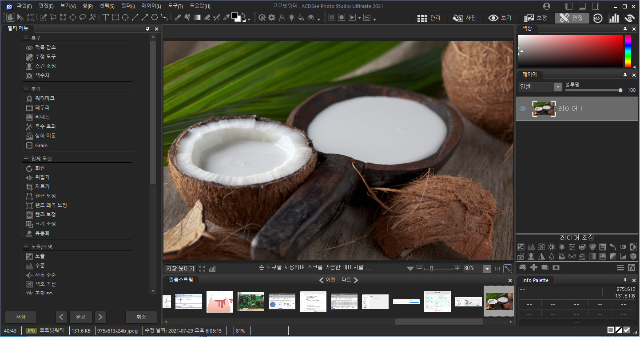
Task: Select the Move tool arrow icon
Action: coord(20,17)
